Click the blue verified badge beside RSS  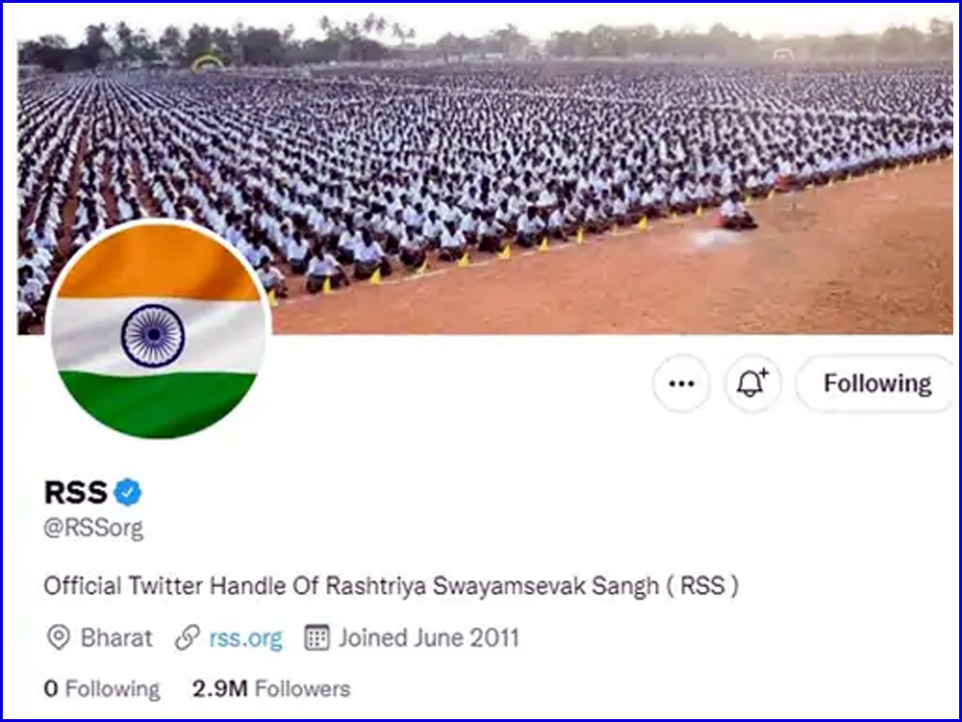128,492
